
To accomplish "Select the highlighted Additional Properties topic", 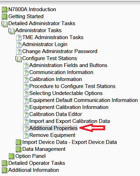I will point(53,128).
